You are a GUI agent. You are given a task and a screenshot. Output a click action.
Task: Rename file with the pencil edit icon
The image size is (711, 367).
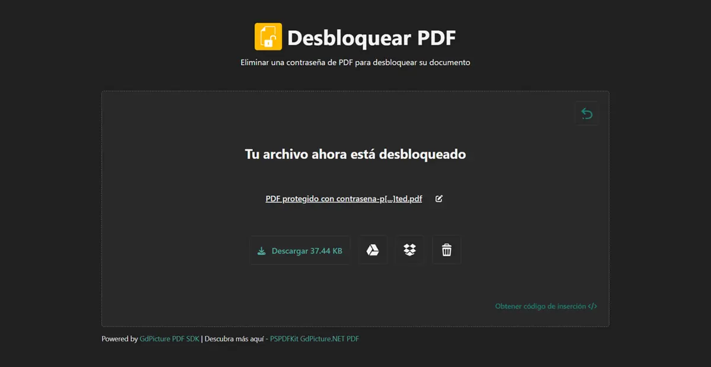[439, 199]
